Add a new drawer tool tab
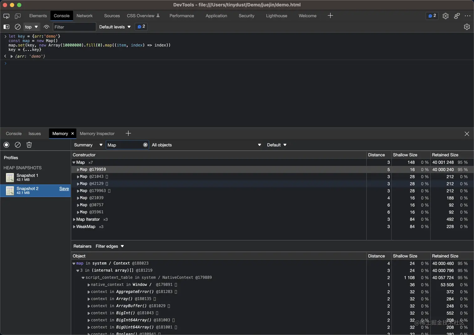 pyautogui.click(x=128, y=133)
